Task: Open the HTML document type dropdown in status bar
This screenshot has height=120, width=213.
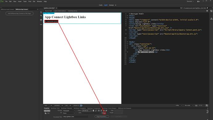Action: [178, 105]
